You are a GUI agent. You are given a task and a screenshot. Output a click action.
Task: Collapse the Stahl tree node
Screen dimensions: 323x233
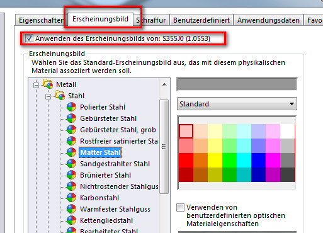coord(48,96)
